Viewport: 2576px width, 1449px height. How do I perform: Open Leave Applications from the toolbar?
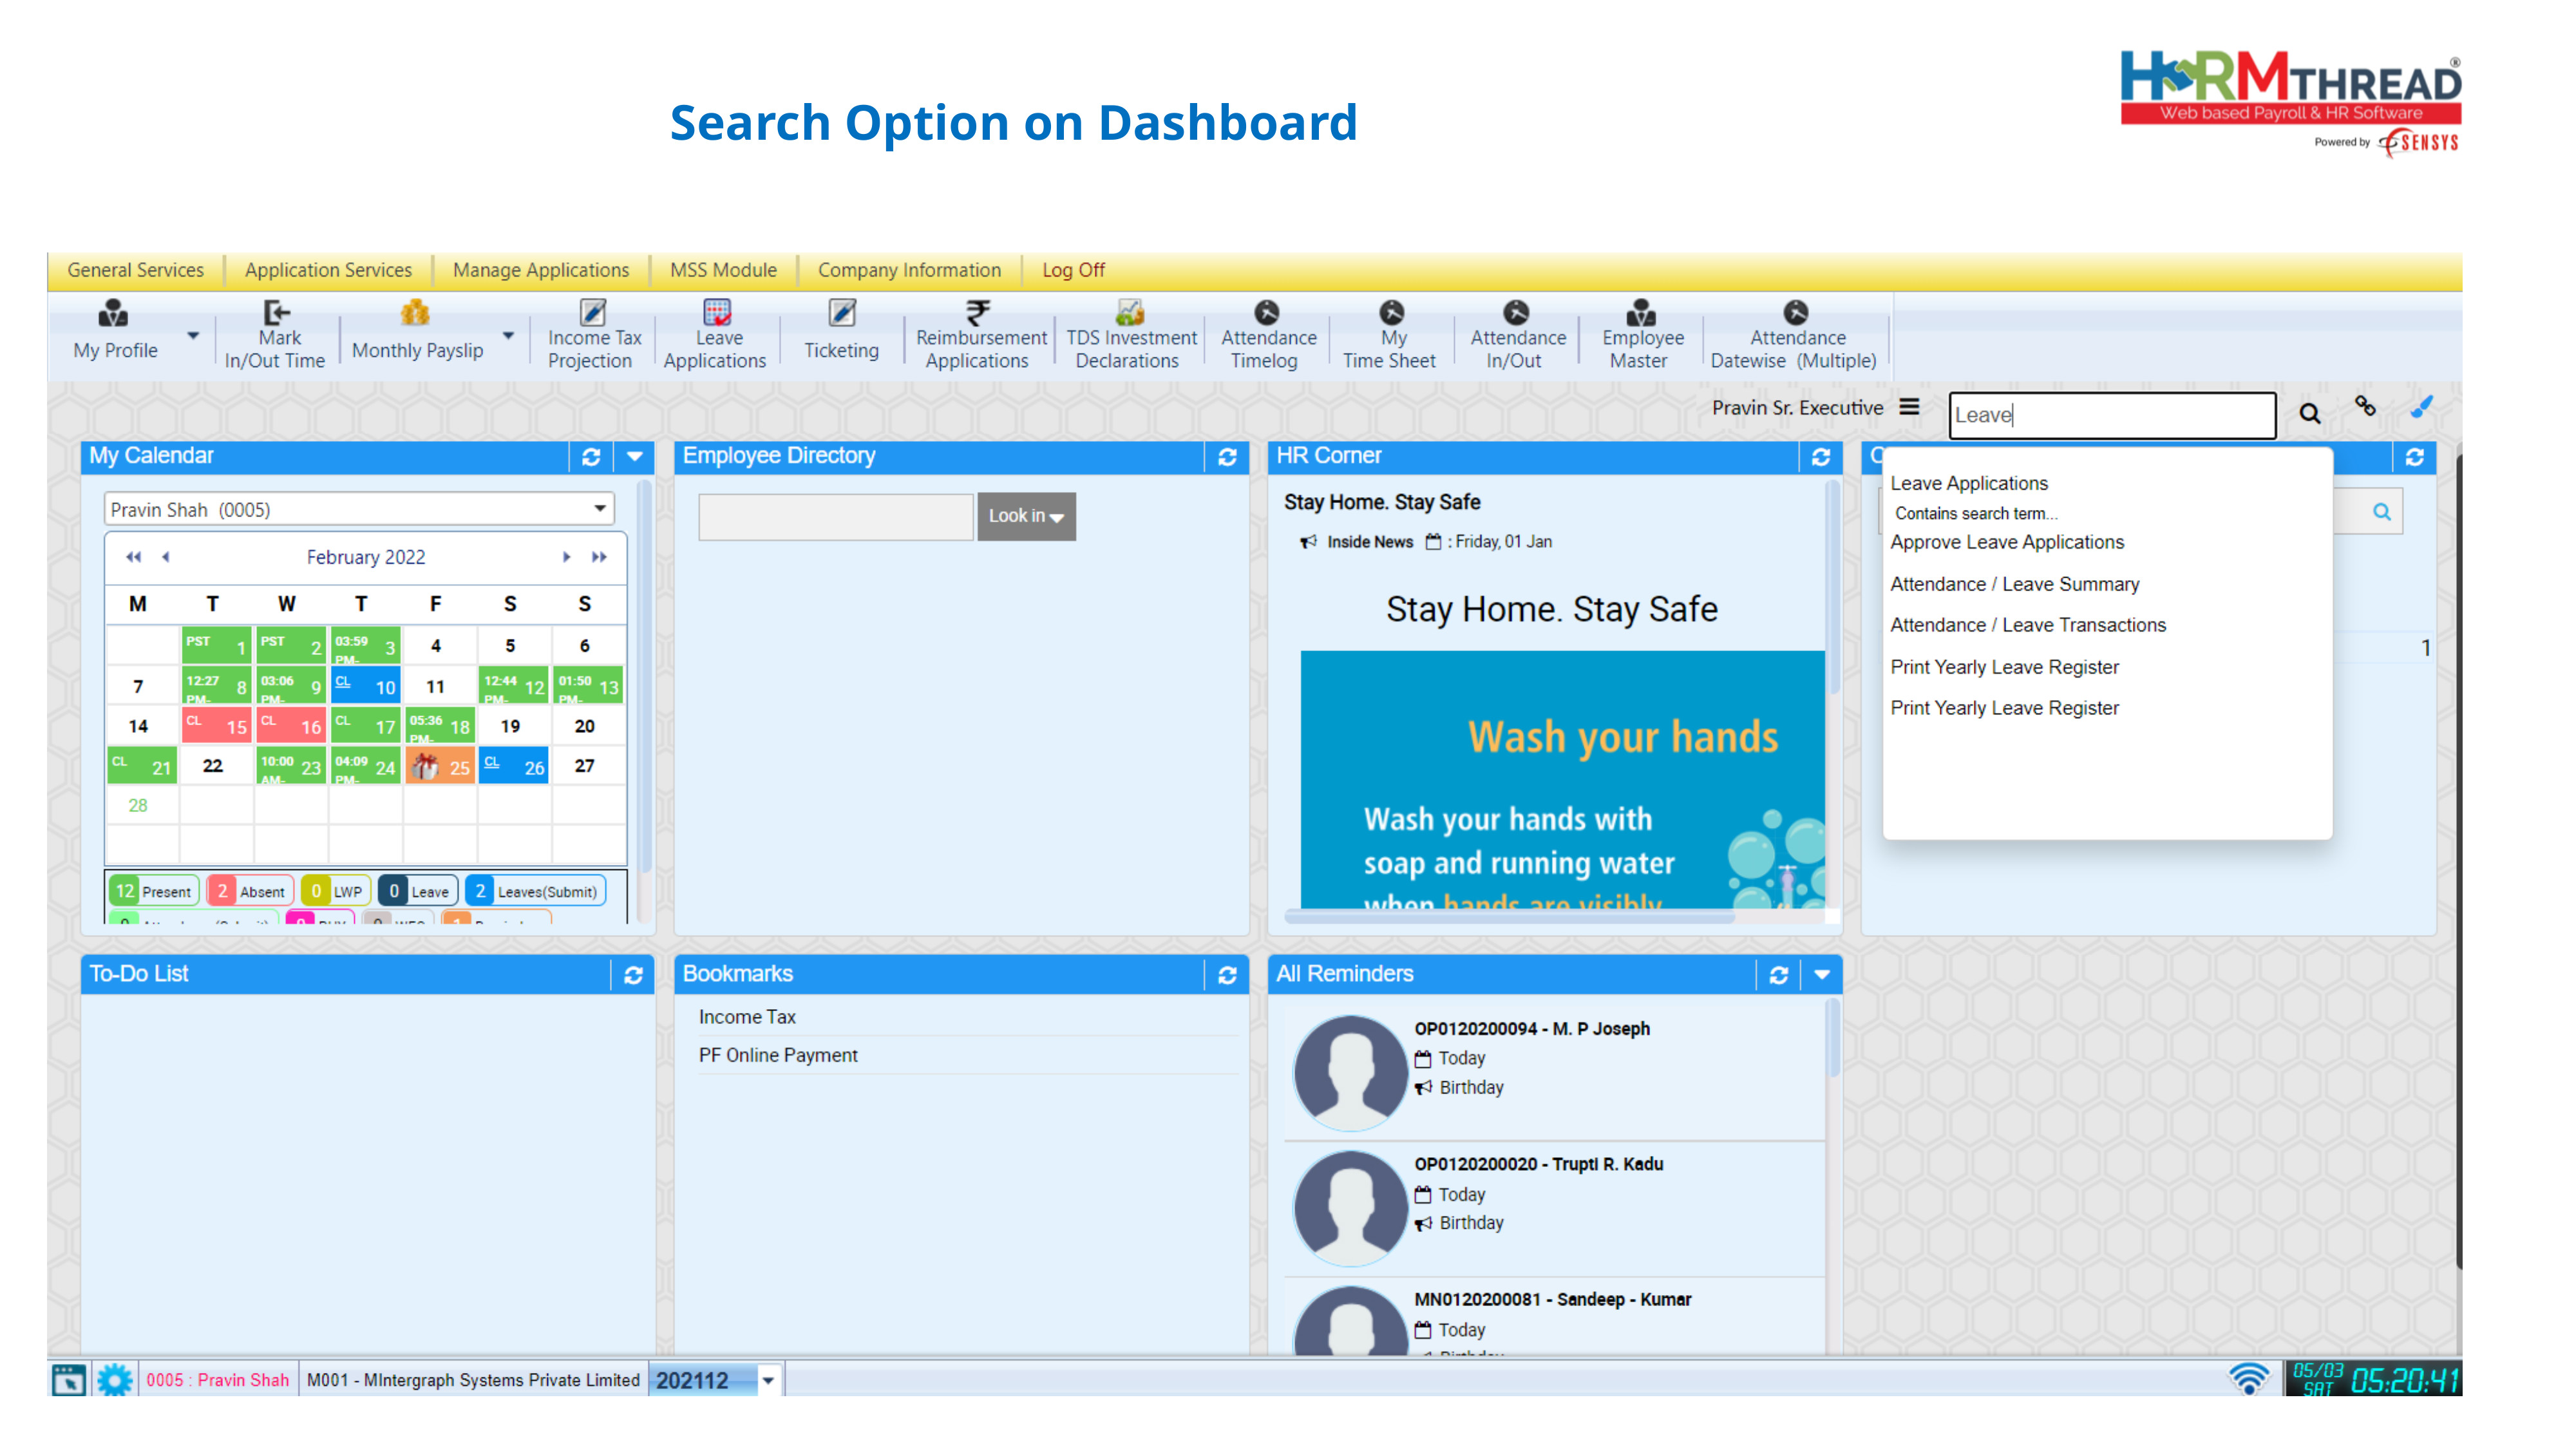pos(716,336)
